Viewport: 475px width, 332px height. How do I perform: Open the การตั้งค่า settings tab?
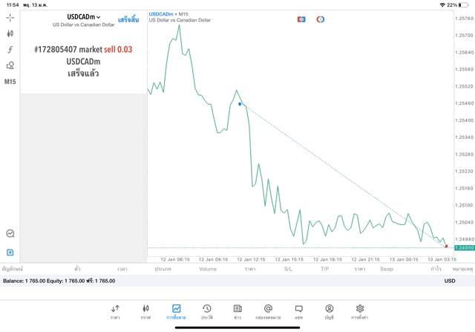[359, 311]
